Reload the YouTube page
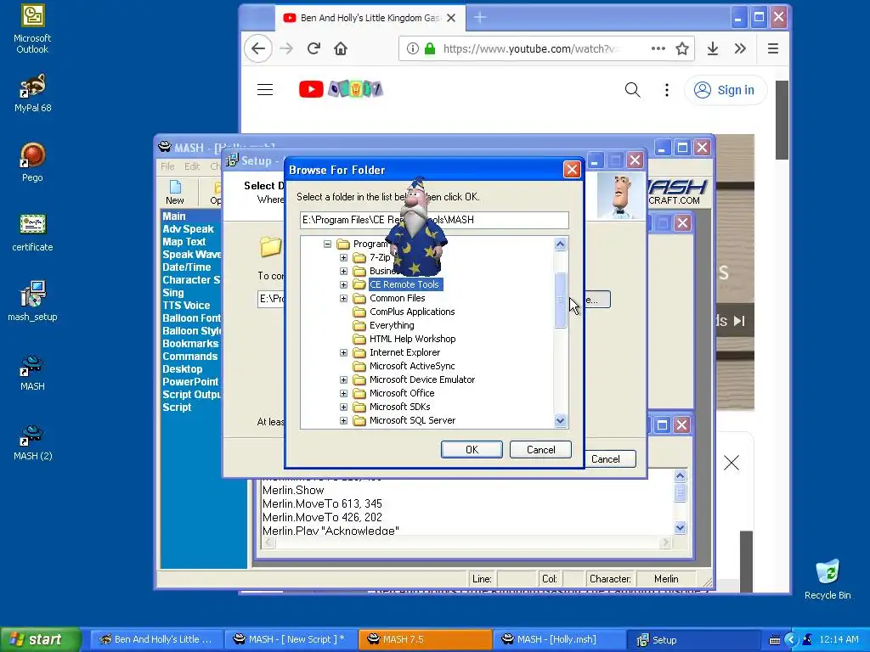This screenshot has height=652, width=870. pos(314,48)
